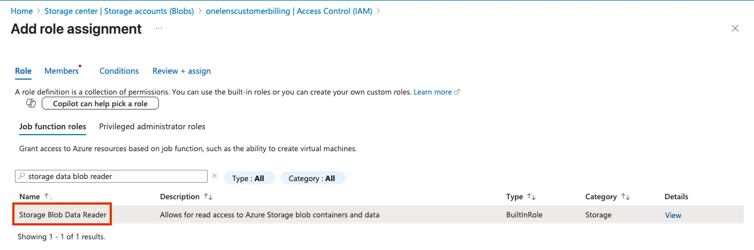Clear the role search box text
This screenshot has height=250, width=754.
[x=215, y=176]
